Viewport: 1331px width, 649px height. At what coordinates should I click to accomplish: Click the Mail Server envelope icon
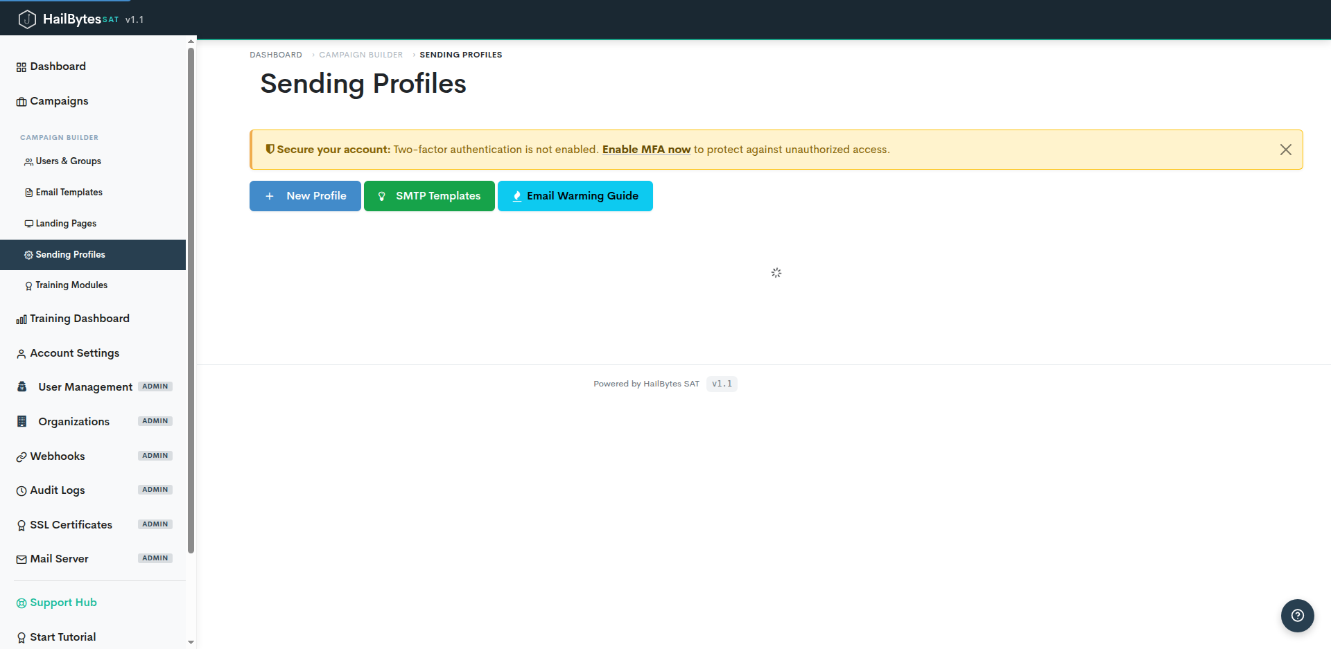click(21, 560)
